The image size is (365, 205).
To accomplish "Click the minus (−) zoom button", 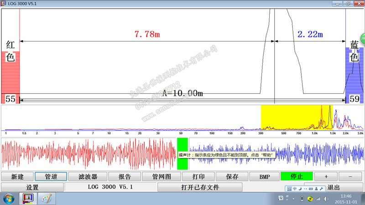I will click(x=350, y=176).
